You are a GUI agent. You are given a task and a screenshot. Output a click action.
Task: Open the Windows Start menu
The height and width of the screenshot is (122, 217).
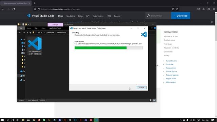tap(2, 120)
